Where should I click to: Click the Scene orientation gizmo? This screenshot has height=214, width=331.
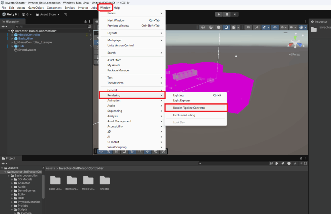(295, 43)
